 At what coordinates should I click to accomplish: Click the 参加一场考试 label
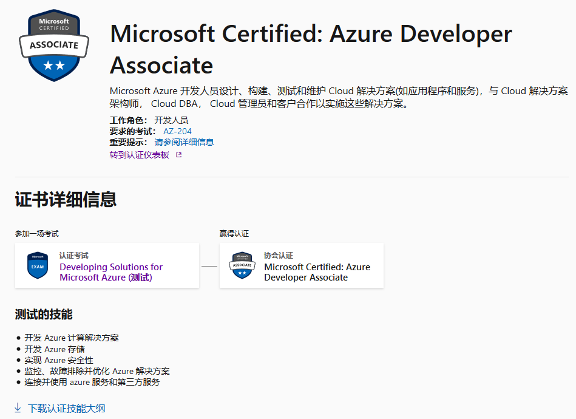click(37, 234)
